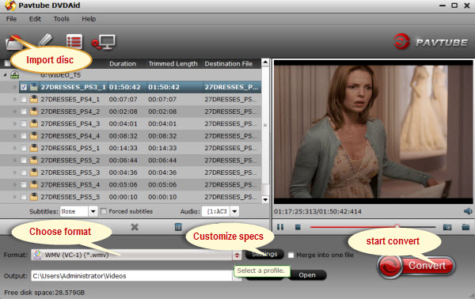Open the Format profile dropdown arrow
Screen dimensions: 475x299
coord(237,255)
